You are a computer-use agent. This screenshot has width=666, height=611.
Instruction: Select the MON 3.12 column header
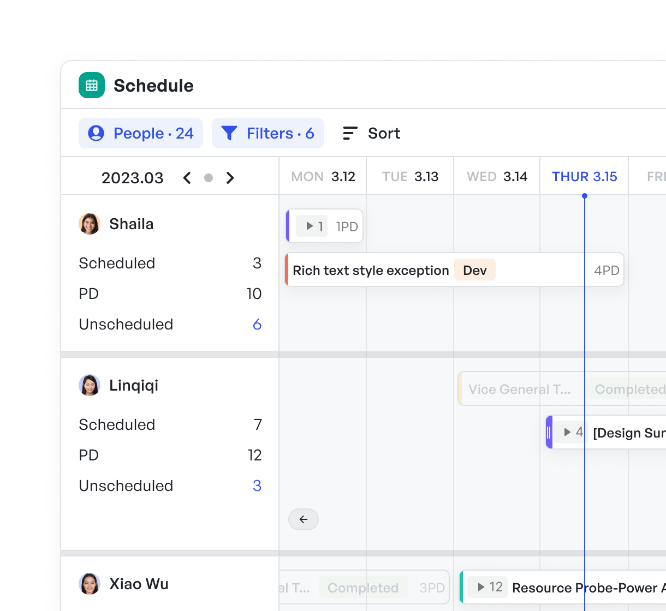tap(323, 176)
